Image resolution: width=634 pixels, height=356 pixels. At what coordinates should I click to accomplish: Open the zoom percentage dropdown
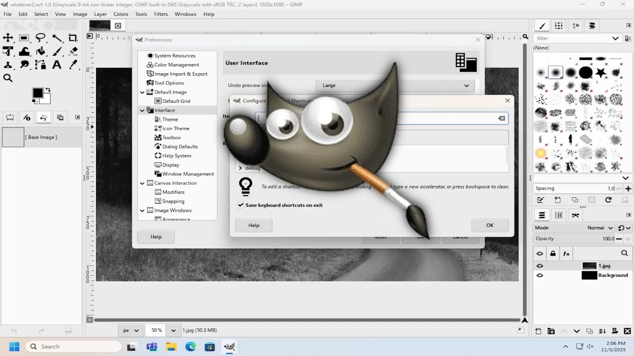click(x=173, y=330)
